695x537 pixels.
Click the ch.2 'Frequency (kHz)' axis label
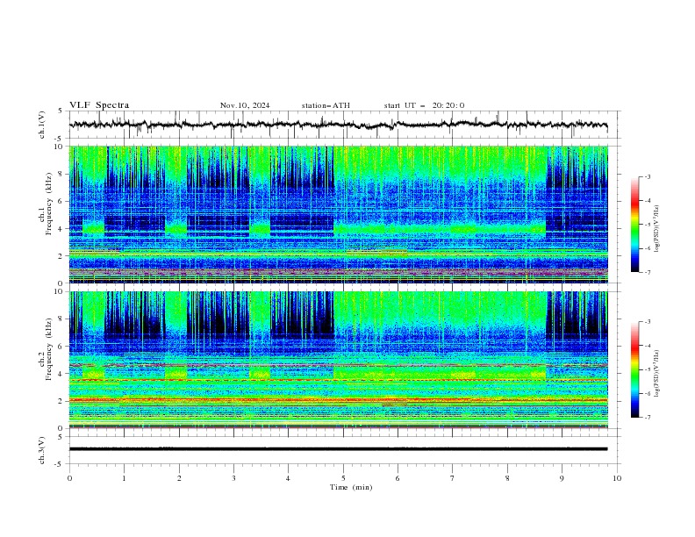[x=49, y=349]
